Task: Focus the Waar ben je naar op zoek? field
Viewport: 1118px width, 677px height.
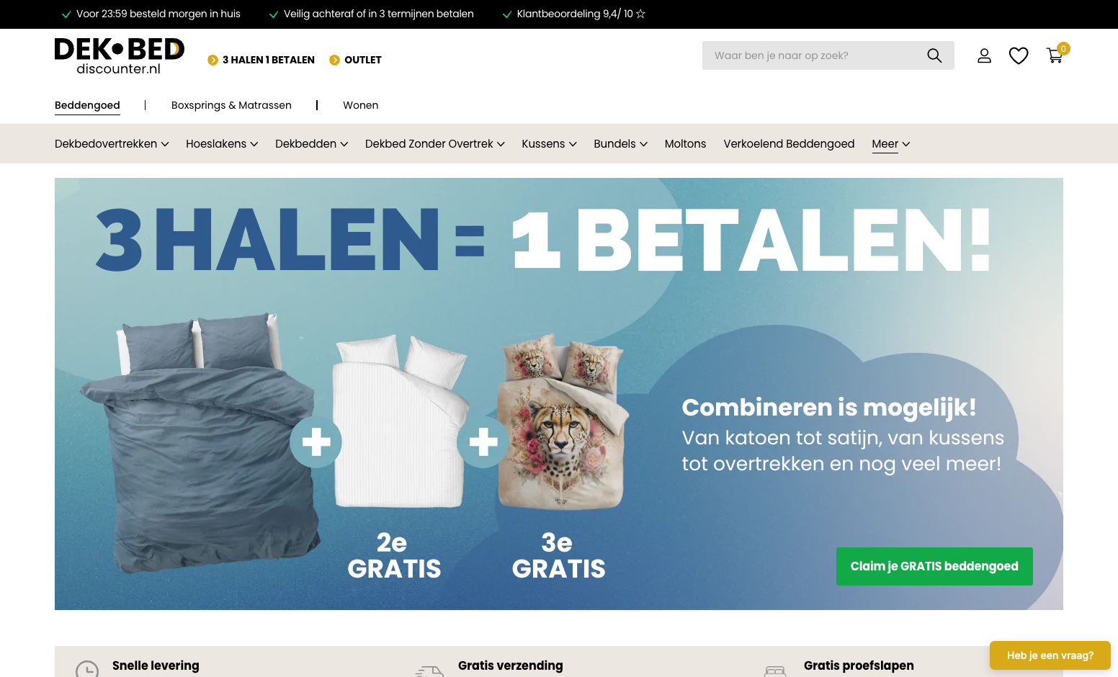Action: 814,55
